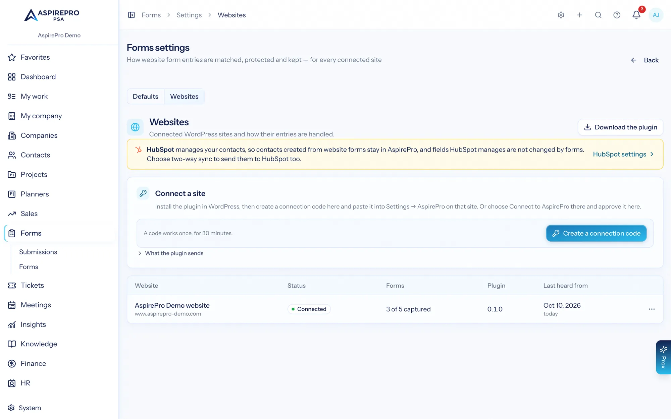The width and height of the screenshot is (671, 419).
Task: Click Settings breadcrumb link
Action: point(189,15)
